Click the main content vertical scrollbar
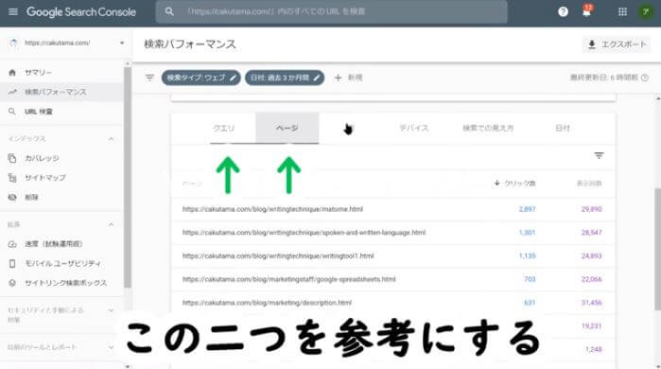 [657, 249]
